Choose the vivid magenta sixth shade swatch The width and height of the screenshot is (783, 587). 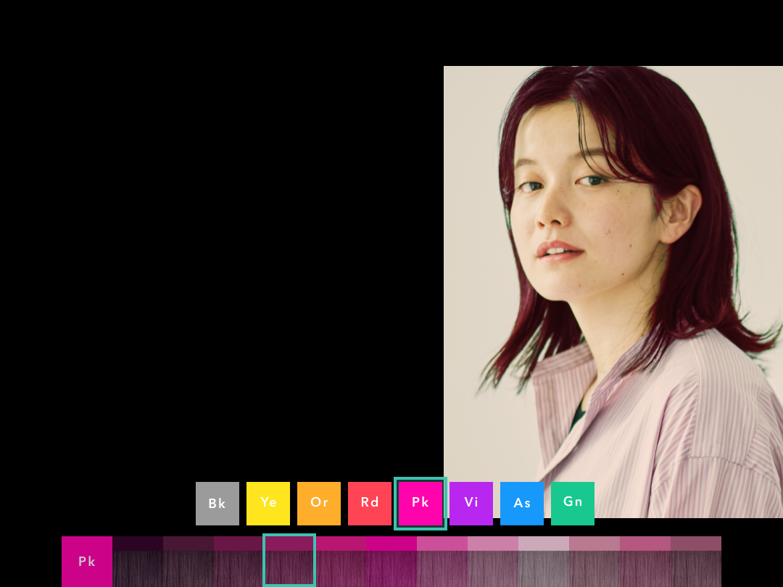pos(391,562)
